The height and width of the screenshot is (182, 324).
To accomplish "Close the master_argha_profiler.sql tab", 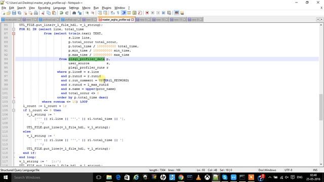I will 133,20.
